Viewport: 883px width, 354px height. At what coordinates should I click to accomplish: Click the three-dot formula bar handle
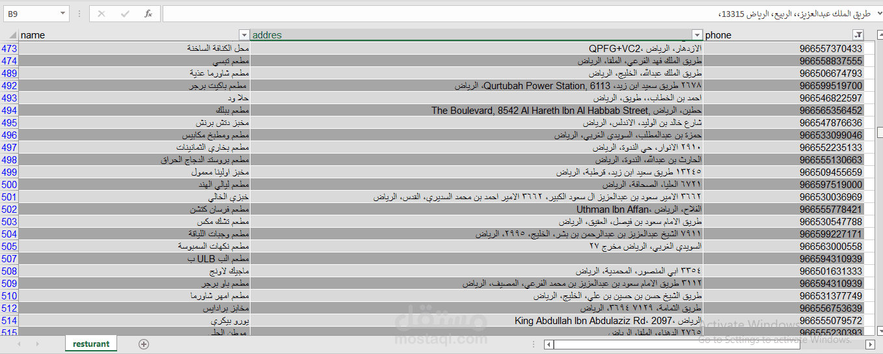tap(81, 14)
